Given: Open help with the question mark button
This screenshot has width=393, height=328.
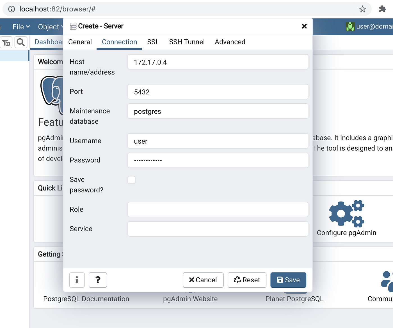Looking at the screenshot, I should [98, 280].
